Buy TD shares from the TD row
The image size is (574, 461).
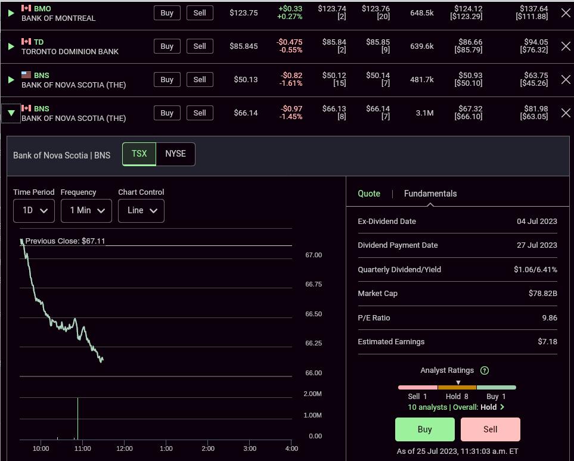pyautogui.click(x=167, y=46)
